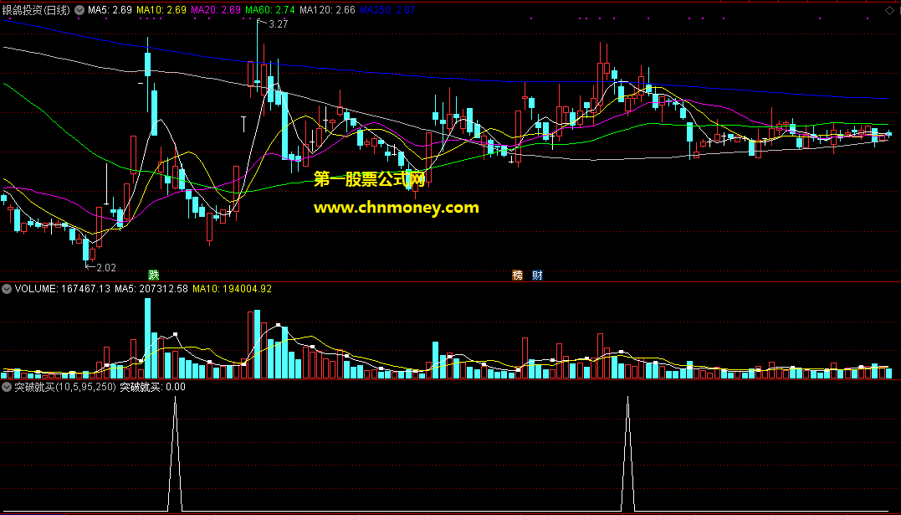The height and width of the screenshot is (515, 901).
Task: Click the blue MA250: 2.87 label
Action: tap(387, 10)
